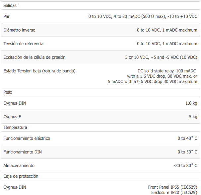Select the Funcionamiento eléctrico row label
This screenshot has height=195, width=201.
[27, 139]
